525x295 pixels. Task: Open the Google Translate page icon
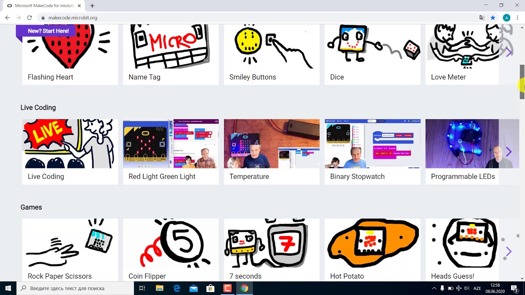coord(482,18)
